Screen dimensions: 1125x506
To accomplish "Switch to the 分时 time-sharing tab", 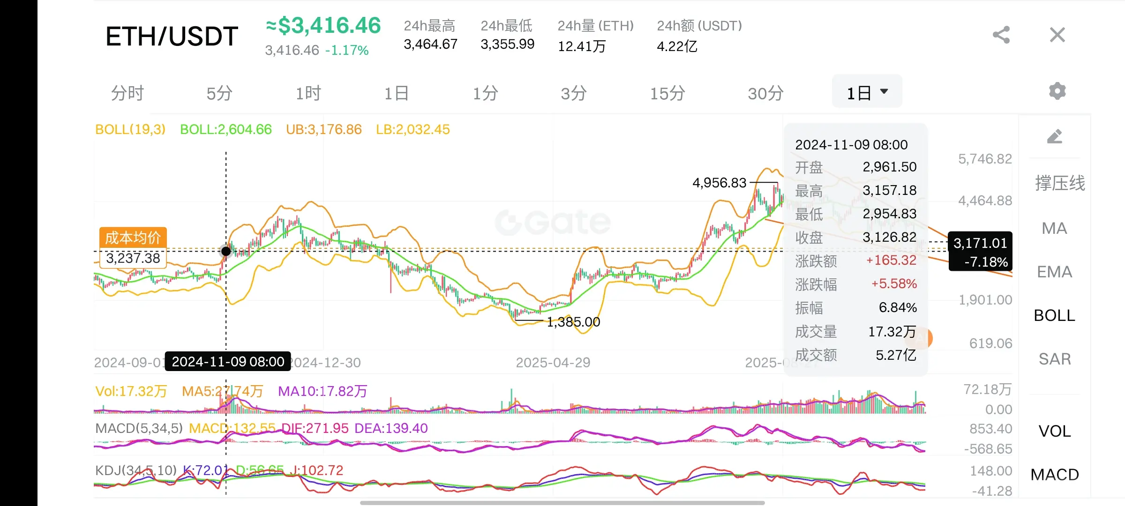I will point(127,93).
